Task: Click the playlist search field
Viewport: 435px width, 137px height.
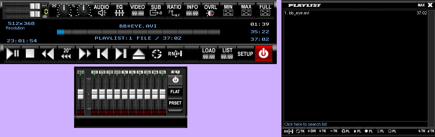Action: pos(356,124)
